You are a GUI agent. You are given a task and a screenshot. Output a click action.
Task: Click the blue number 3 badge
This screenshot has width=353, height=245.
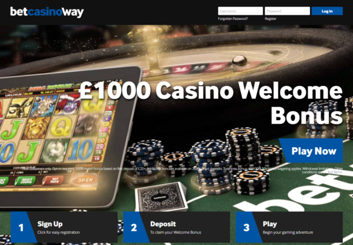click(x=247, y=227)
